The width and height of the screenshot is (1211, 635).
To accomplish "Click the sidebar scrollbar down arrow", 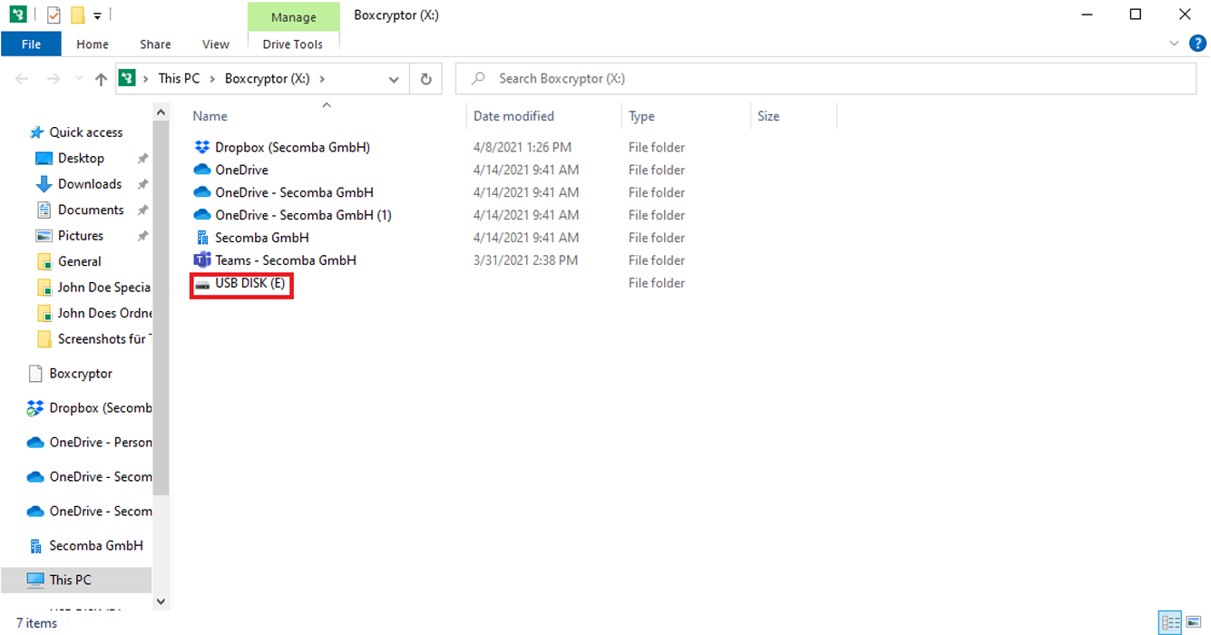I will (161, 601).
